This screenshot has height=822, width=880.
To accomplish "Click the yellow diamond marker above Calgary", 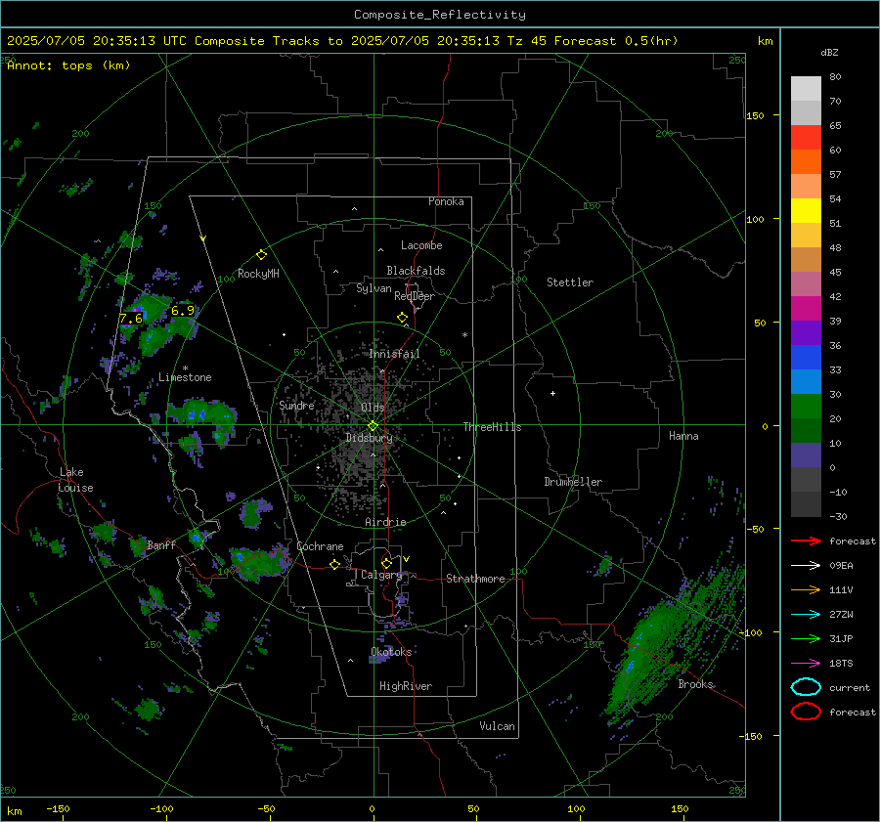I will pos(386,563).
